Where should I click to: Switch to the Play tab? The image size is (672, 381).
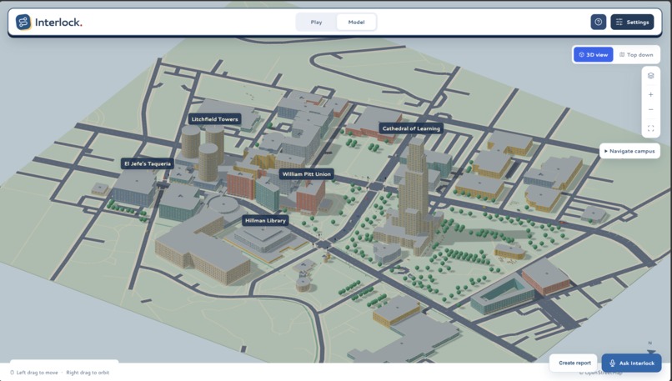(316, 23)
